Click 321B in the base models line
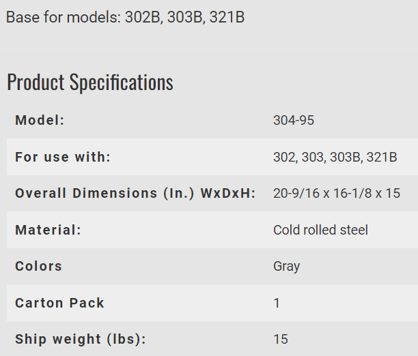This screenshot has height=356, width=418. pos(227,17)
